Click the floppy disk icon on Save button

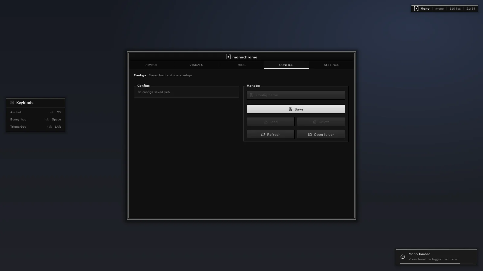[x=290, y=109]
